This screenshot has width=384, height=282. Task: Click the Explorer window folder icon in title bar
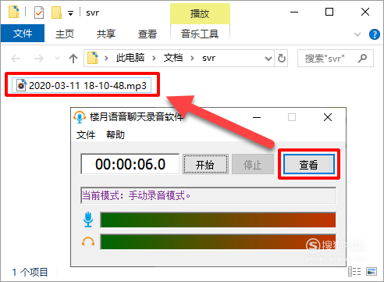pos(14,12)
